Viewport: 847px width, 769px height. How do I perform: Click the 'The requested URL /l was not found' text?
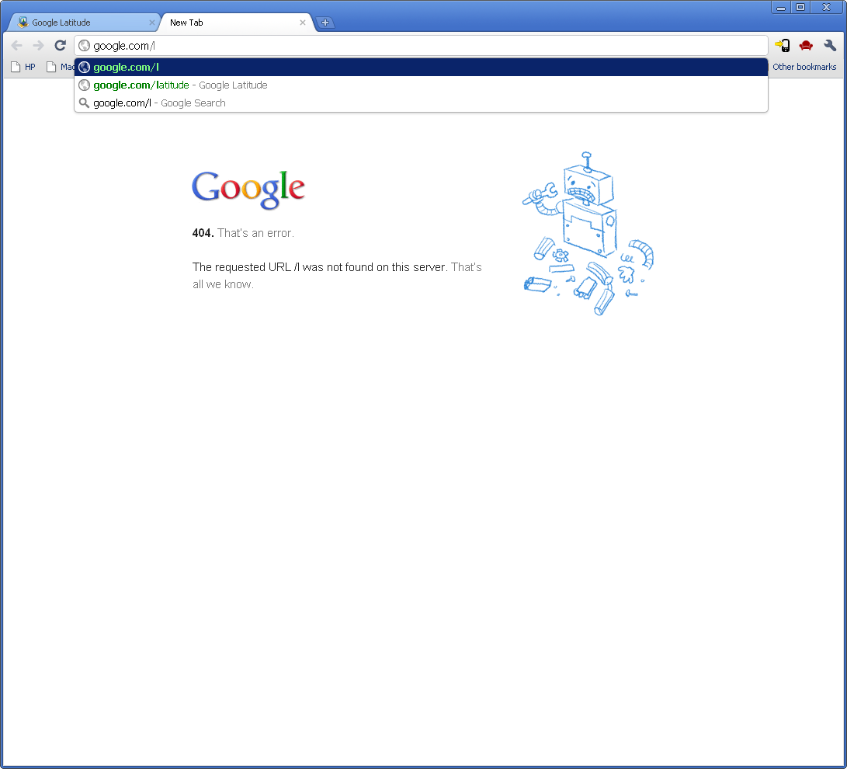point(320,267)
